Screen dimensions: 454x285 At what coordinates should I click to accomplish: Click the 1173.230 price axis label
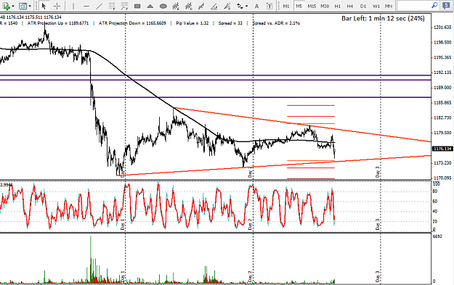pos(442,163)
